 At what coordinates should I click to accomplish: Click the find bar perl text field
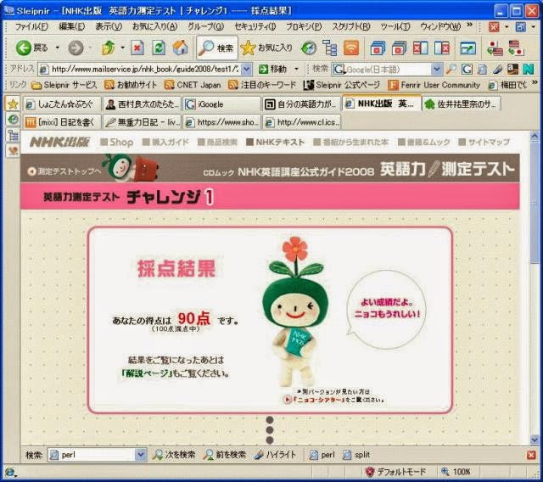tap(92, 455)
